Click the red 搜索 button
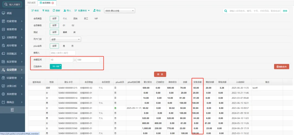The image size is (294, 135). coord(160,74)
